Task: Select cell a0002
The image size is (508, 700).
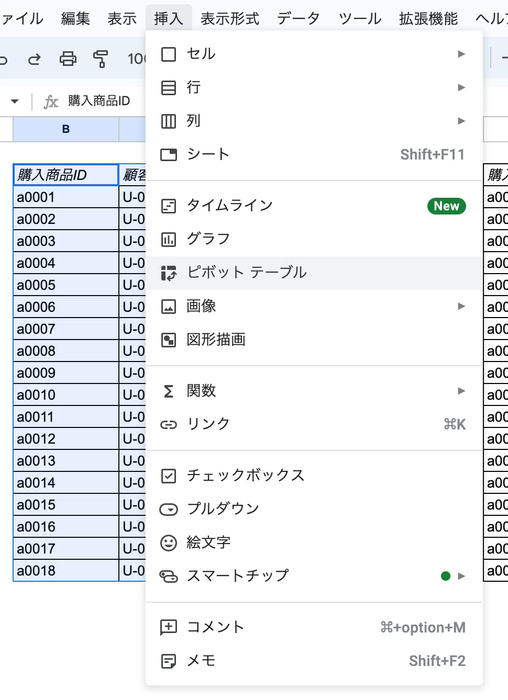Action: tap(66, 219)
